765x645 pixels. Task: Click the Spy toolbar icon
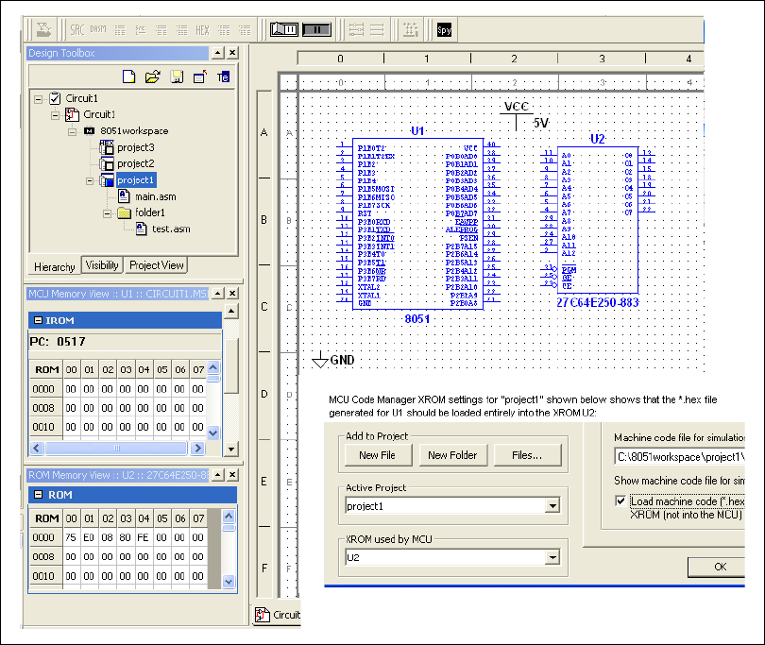coord(444,30)
